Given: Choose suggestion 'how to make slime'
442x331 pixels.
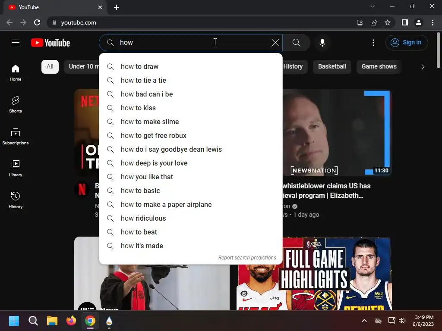Looking at the screenshot, I should click(191, 122).
